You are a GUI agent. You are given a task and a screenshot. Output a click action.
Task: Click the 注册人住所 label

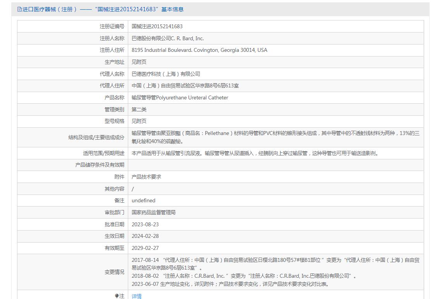click(112, 50)
